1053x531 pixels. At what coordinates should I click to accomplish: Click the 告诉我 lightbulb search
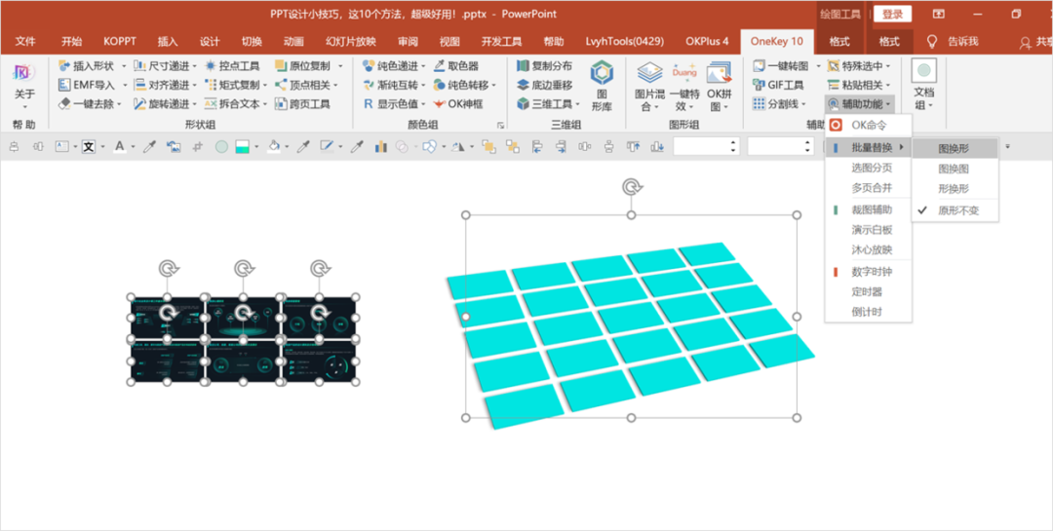point(953,42)
